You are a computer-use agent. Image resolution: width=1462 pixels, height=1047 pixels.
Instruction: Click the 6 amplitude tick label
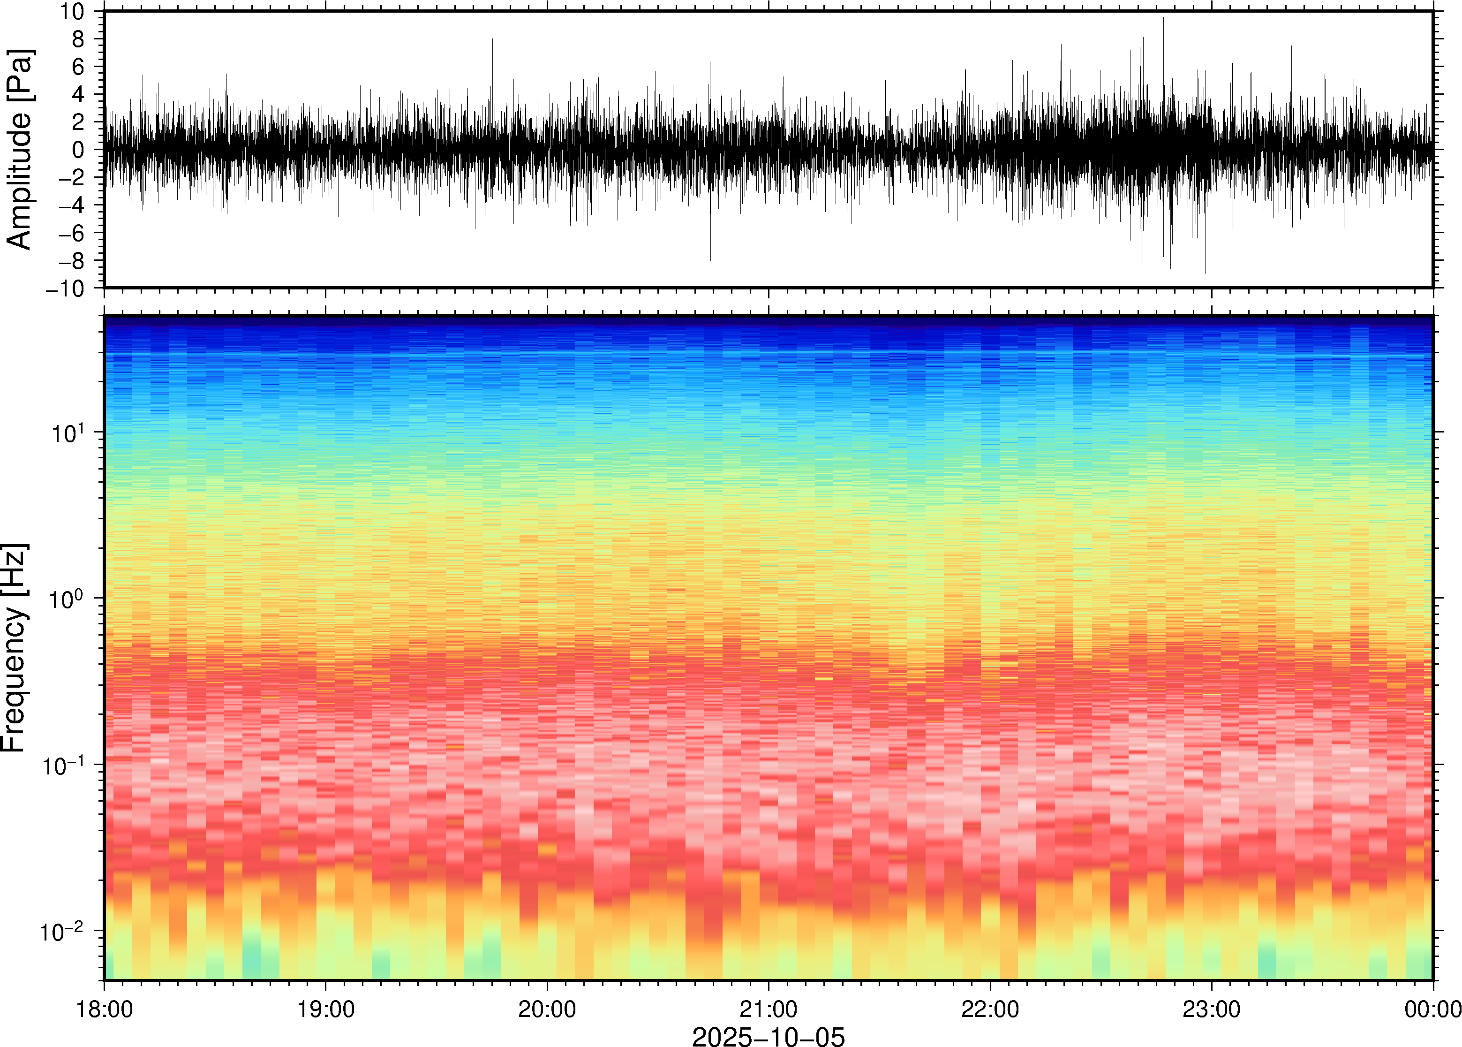79,67
